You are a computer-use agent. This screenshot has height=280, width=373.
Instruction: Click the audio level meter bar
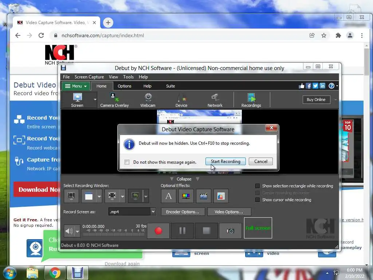tap(114, 234)
